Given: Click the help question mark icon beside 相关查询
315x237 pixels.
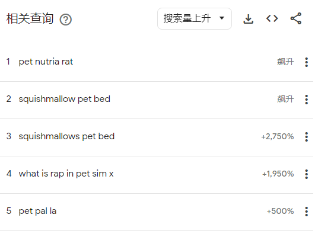Looking at the screenshot, I should pos(65,20).
